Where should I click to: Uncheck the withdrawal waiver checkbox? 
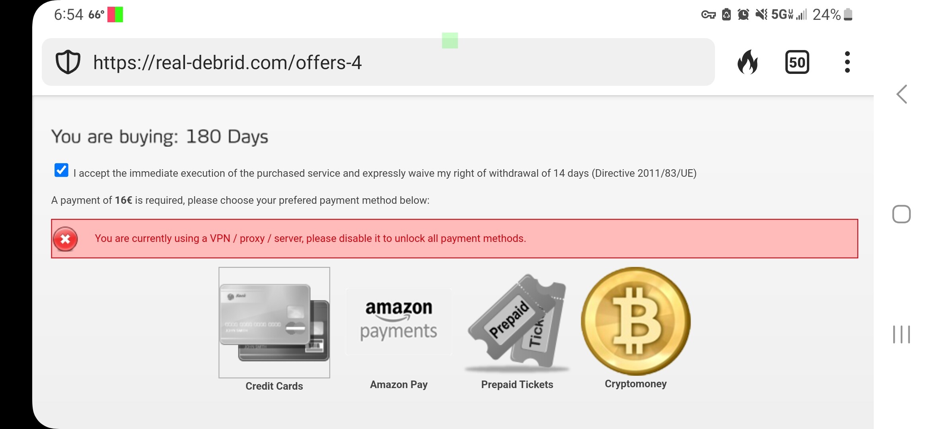point(61,170)
